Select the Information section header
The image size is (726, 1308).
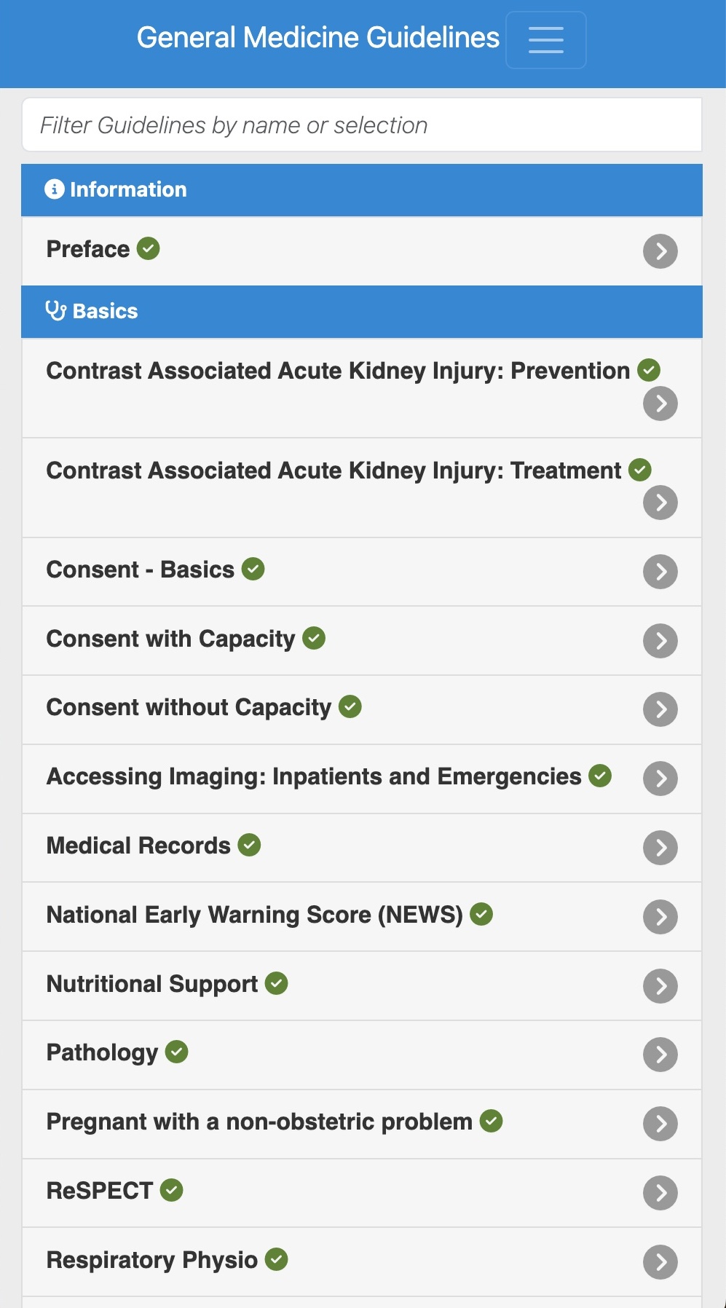click(362, 190)
